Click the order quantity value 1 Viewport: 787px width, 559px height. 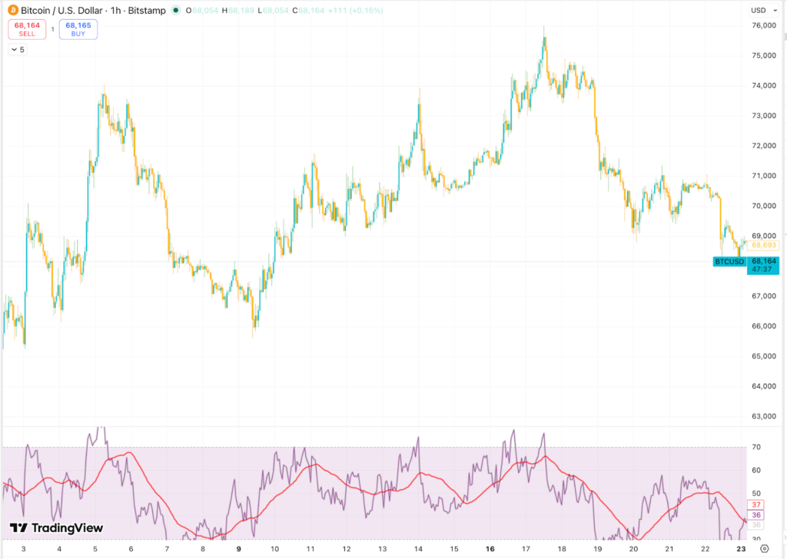[53, 29]
